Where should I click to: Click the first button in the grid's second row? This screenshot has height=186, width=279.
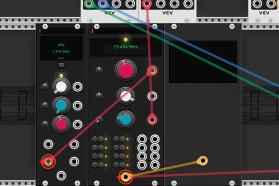click(95, 147)
